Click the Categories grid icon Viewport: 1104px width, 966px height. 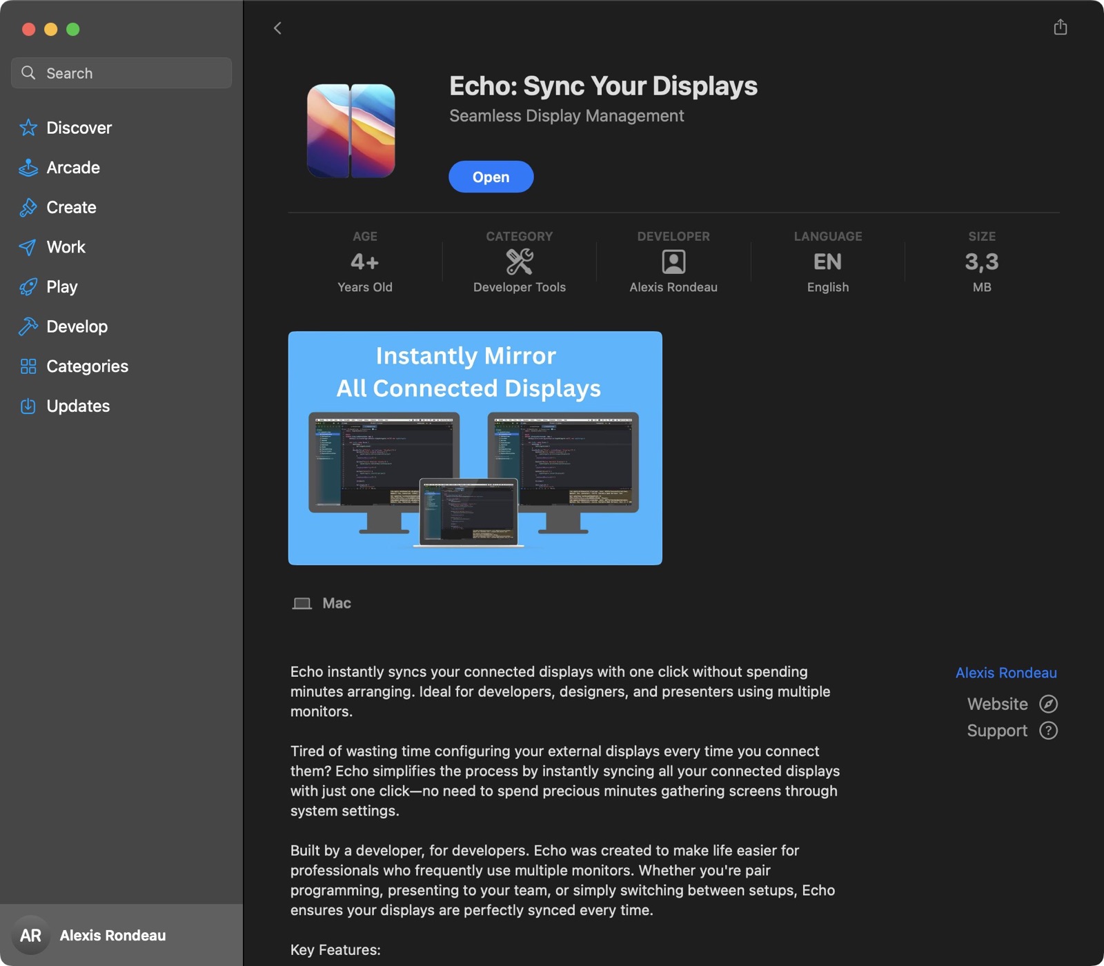pos(28,366)
